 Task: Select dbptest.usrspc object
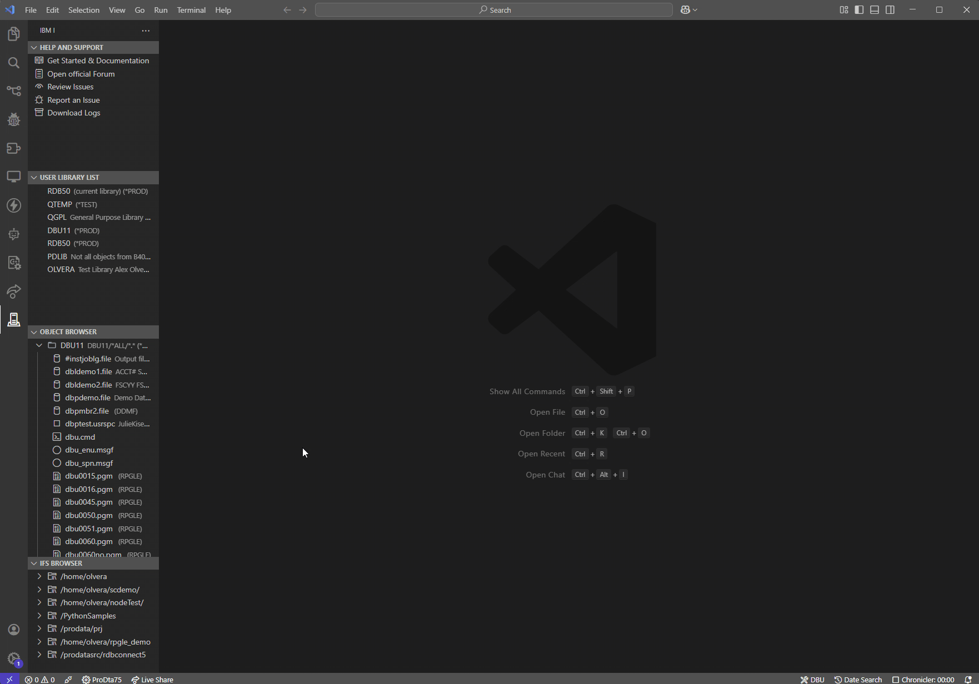[x=93, y=424]
